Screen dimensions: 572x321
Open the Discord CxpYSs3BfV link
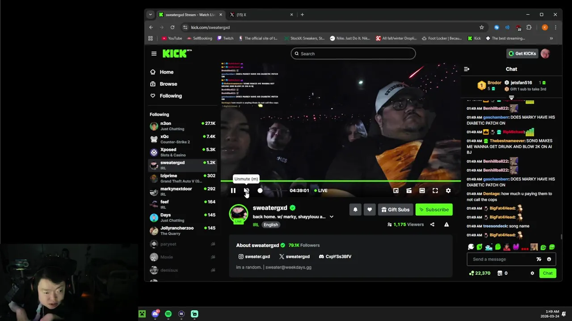coord(335,257)
